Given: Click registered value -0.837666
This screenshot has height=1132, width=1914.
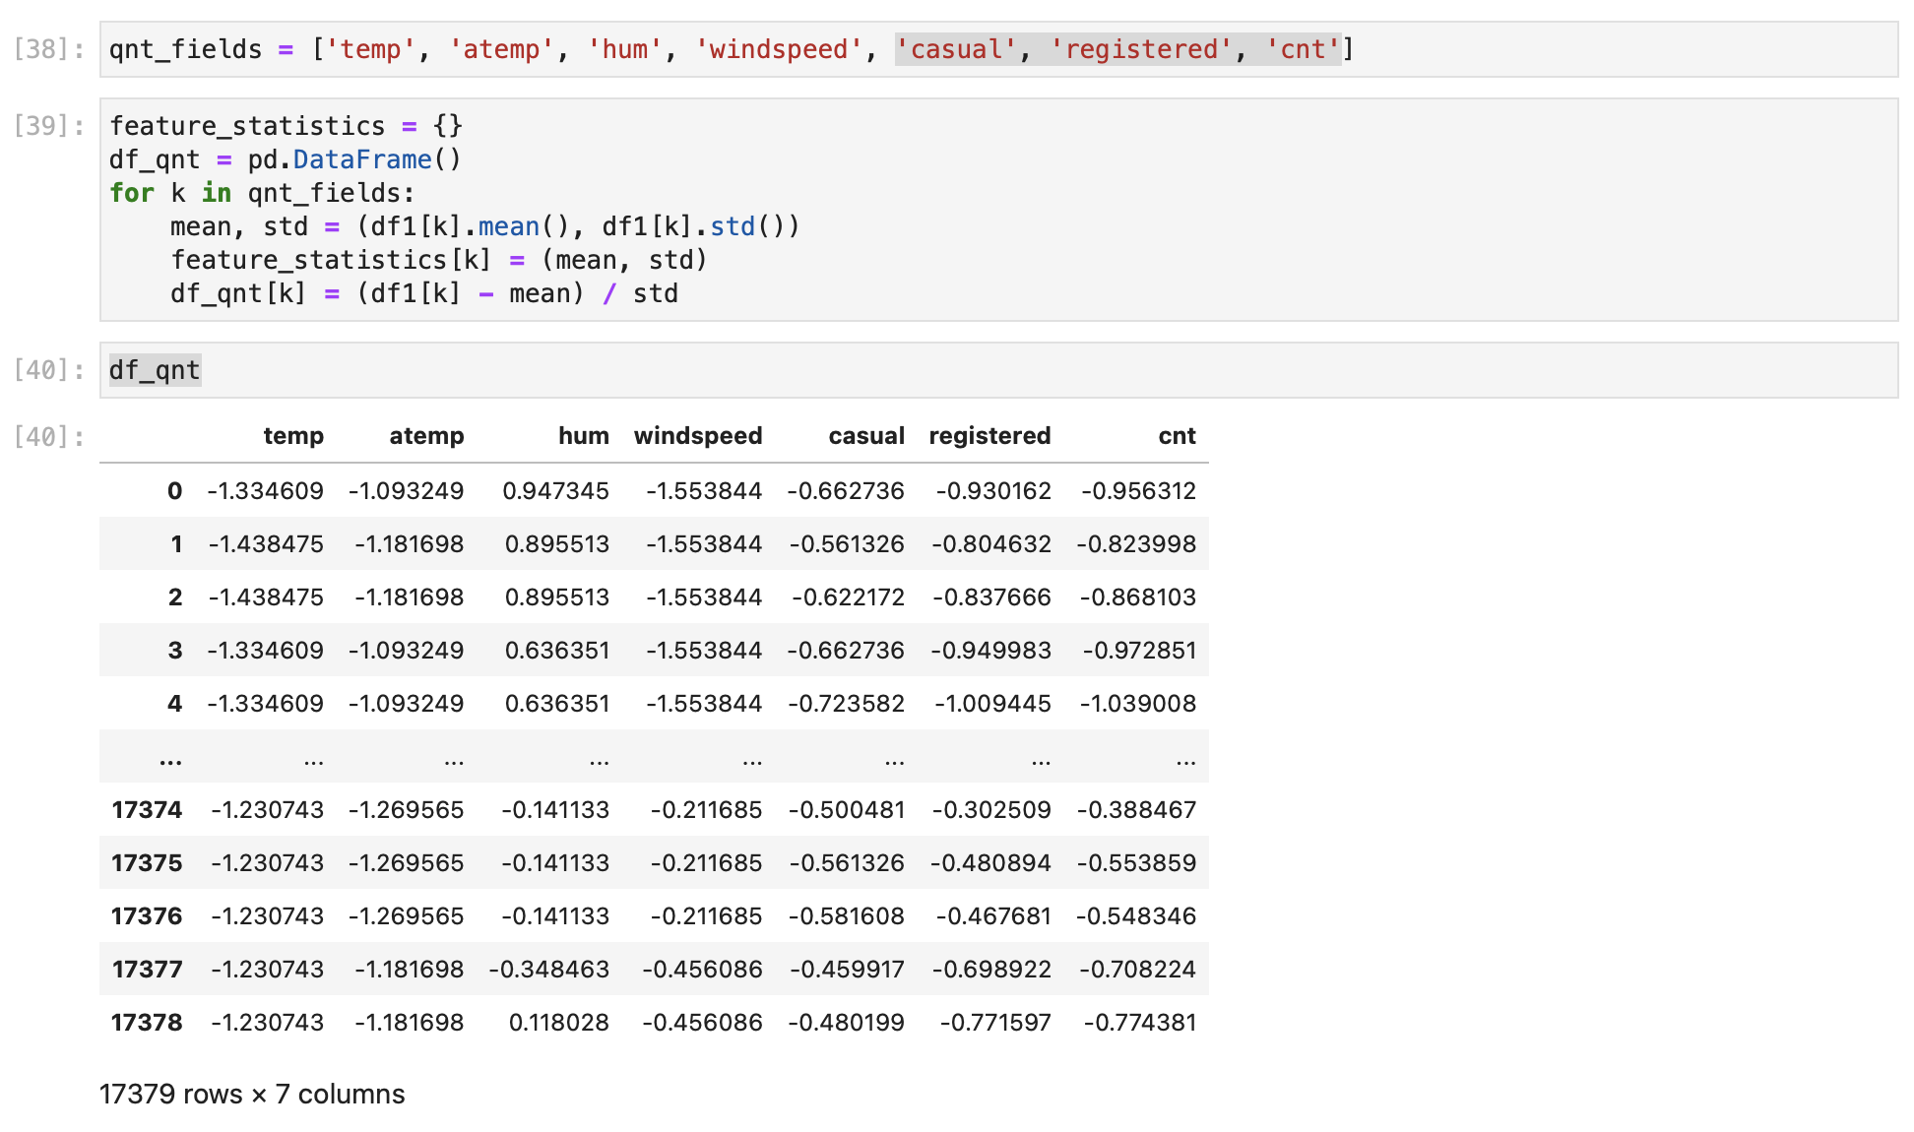Looking at the screenshot, I should click(991, 597).
